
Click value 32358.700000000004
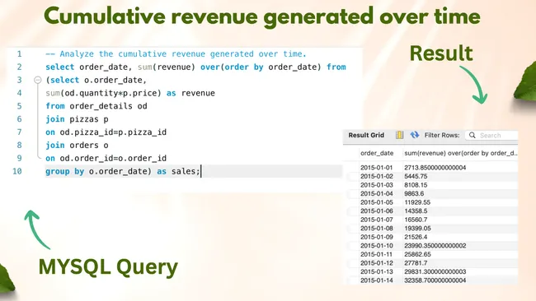[435, 280]
